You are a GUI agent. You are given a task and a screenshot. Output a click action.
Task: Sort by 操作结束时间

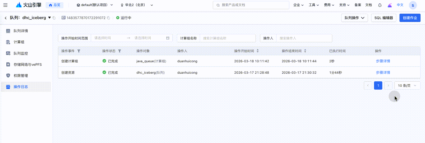click(305, 51)
